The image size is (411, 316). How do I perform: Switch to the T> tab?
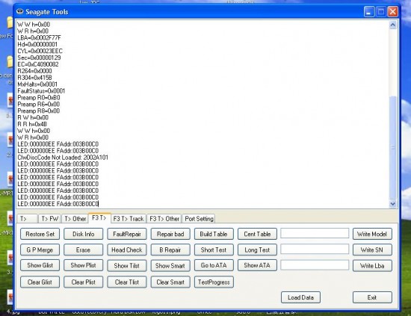click(27, 219)
